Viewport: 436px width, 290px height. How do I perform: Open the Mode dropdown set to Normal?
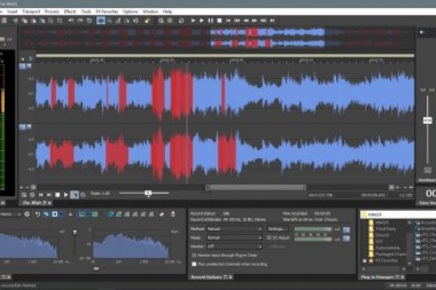point(235,237)
